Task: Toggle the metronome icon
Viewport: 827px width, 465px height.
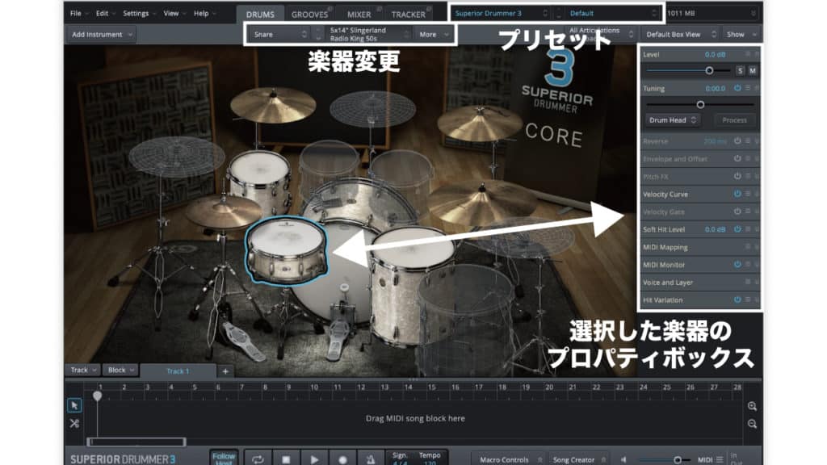Action: [x=371, y=459]
